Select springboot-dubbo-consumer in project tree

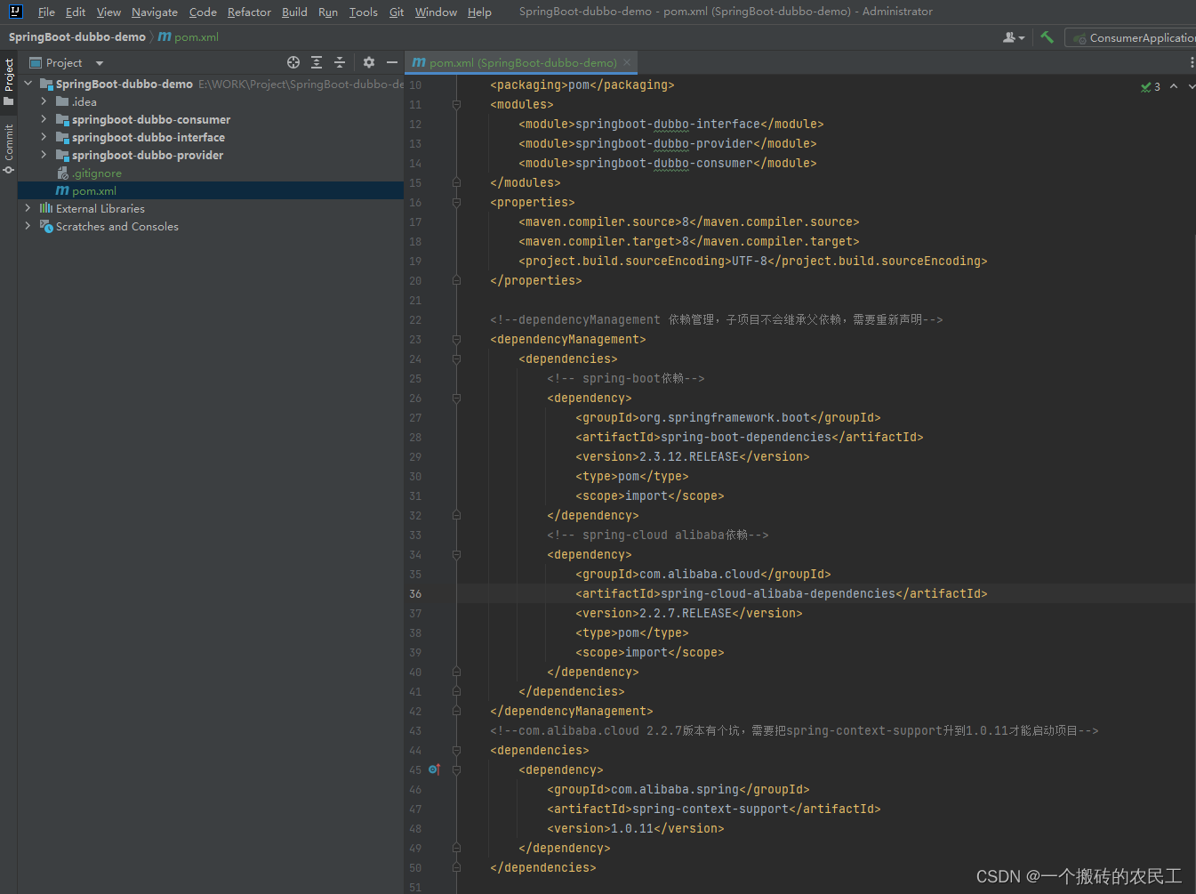151,119
